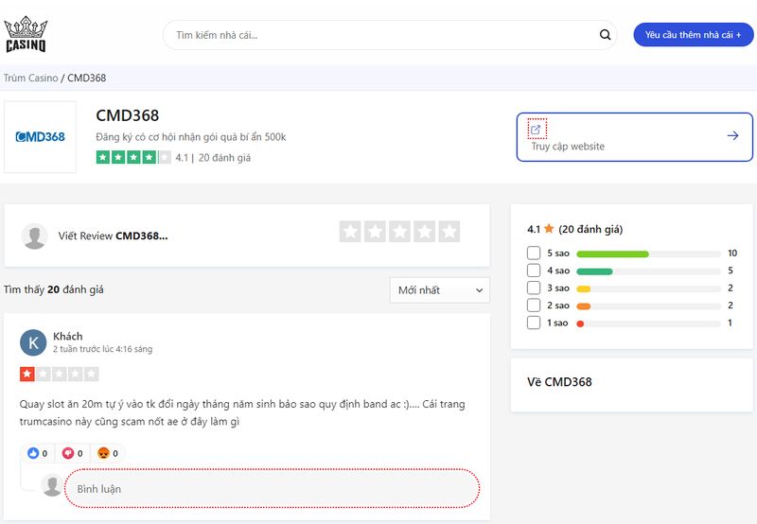Viewport: 757px width, 524px height.
Task: Click the Viết Review CMD368... text
Action: coord(113,236)
